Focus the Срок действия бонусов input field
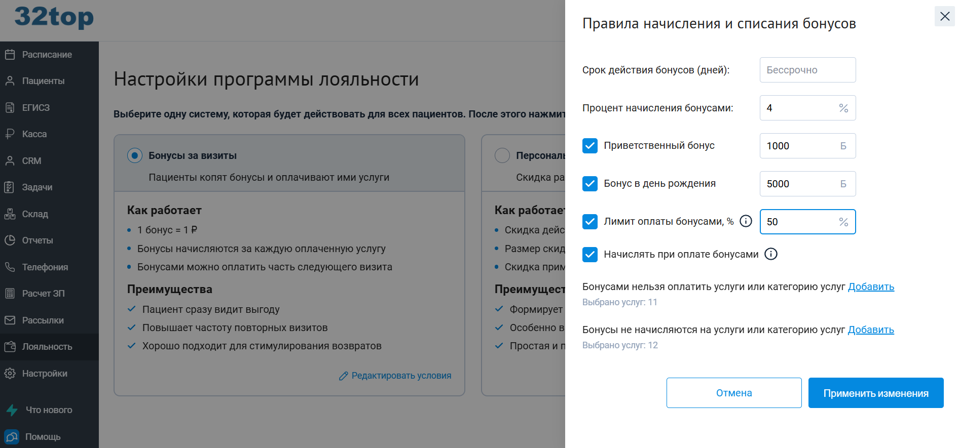 point(807,70)
